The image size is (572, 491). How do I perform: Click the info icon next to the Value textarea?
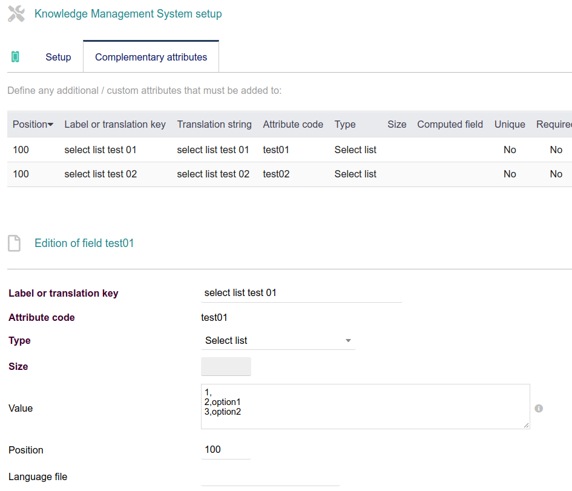coord(538,408)
